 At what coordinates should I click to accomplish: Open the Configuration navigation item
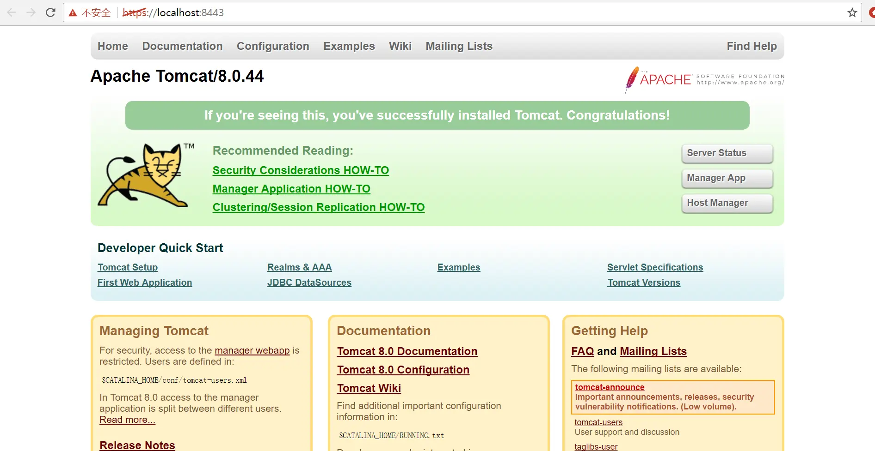click(x=273, y=46)
